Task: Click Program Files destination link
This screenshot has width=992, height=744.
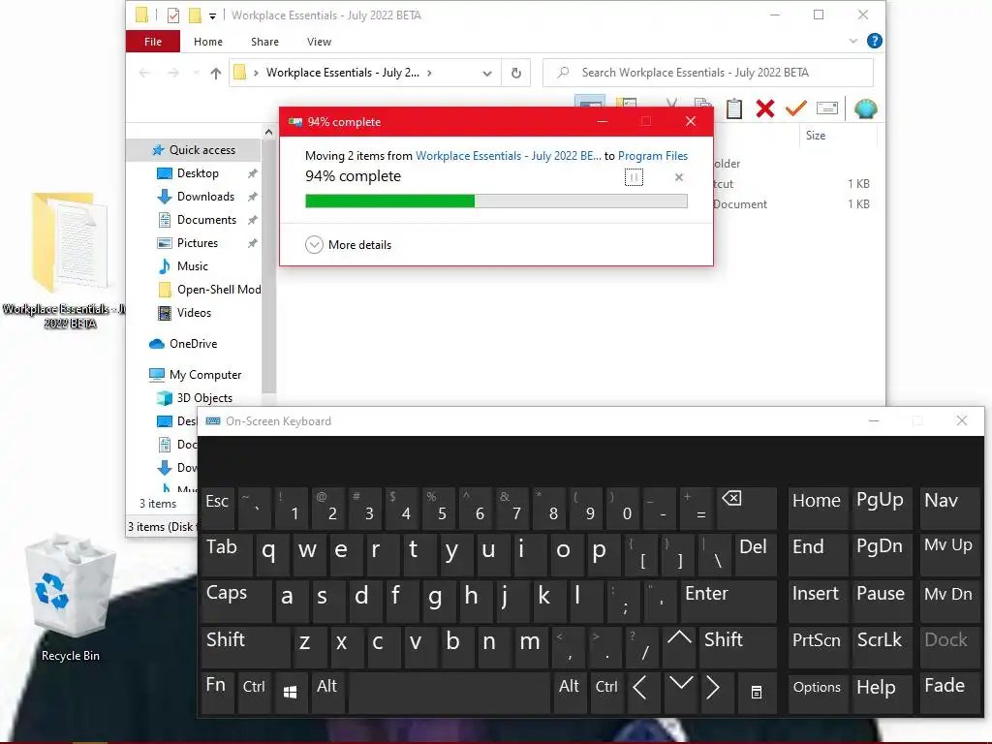Action: (652, 156)
